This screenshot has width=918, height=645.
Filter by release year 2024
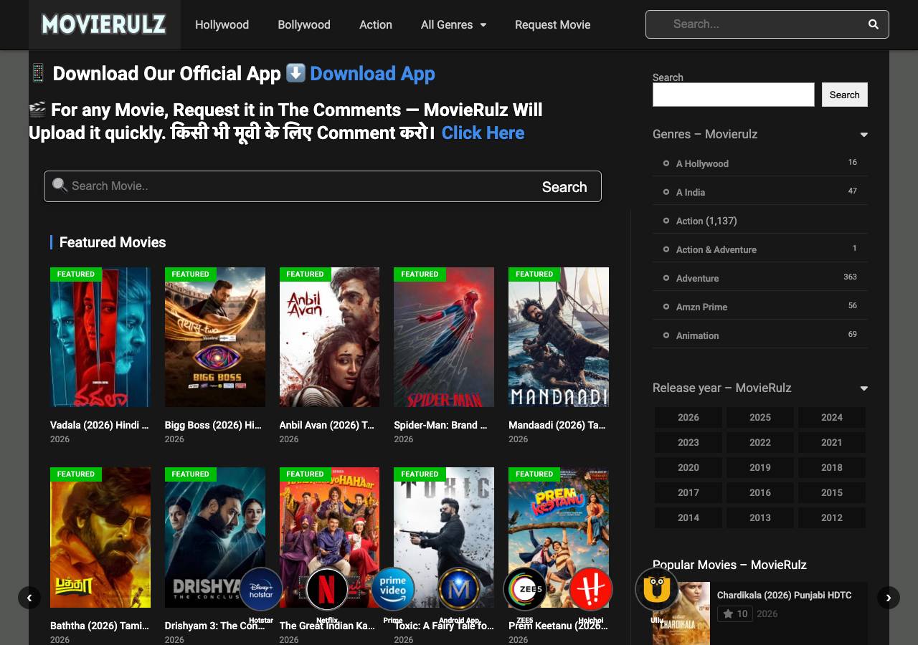[832, 417]
